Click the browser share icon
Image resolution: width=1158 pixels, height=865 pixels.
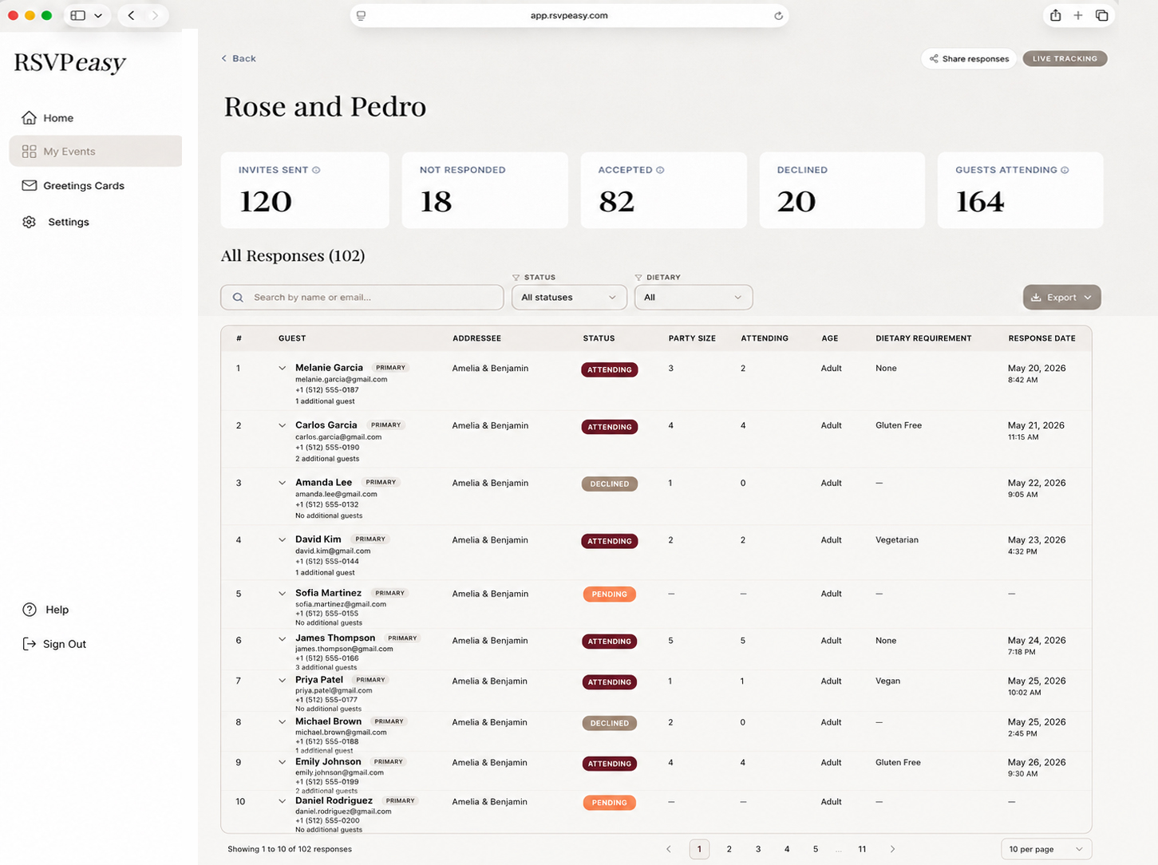coord(1056,15)
